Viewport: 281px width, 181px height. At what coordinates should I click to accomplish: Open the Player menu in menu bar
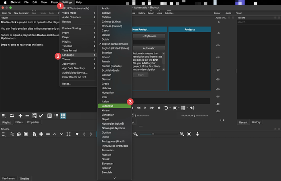pos(54,2)
